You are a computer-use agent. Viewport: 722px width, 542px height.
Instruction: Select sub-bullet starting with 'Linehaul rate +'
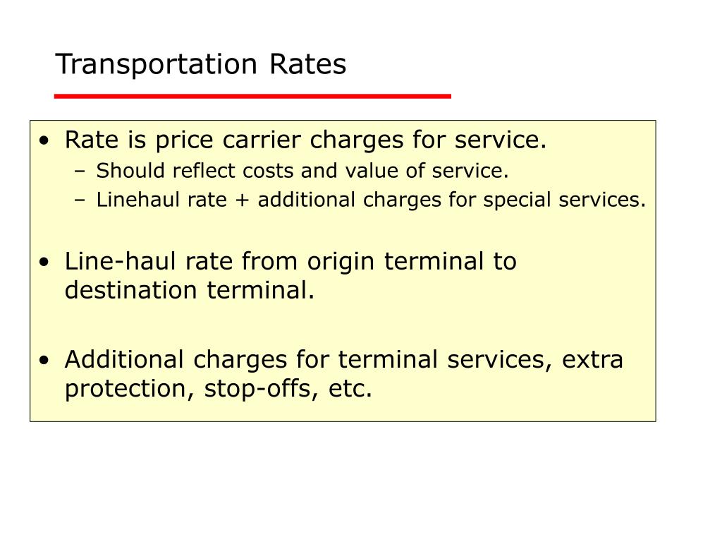pyautogui.click(x=371, y=200)
